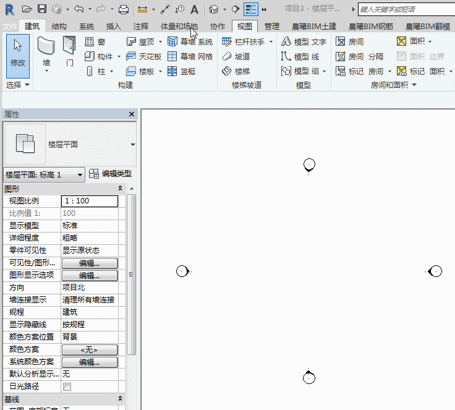This screenshot has height=410, width=455.
Task: Select the Door tool
Action: click(x=69, y=51)
